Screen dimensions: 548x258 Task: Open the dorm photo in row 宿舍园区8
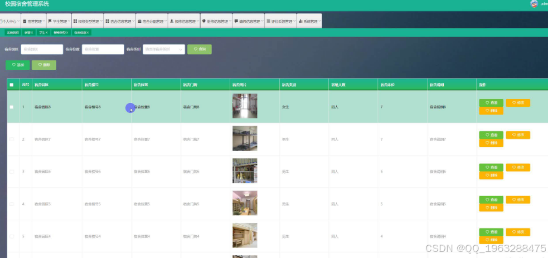[x=245, y=106]
